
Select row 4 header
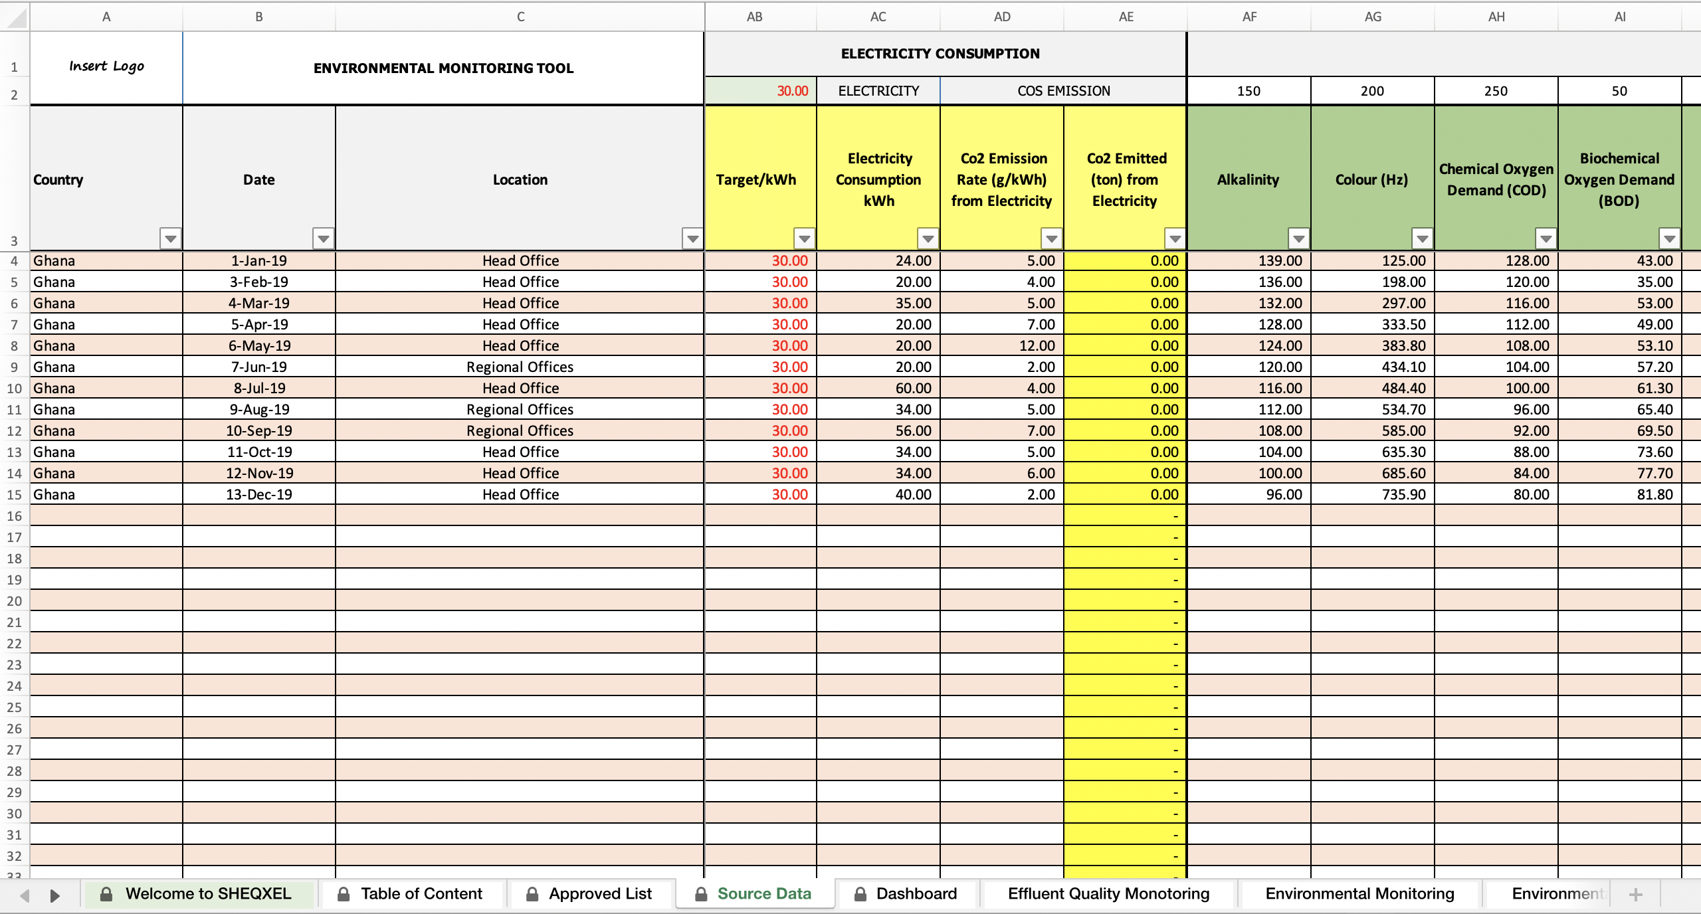tap(15, 261)
